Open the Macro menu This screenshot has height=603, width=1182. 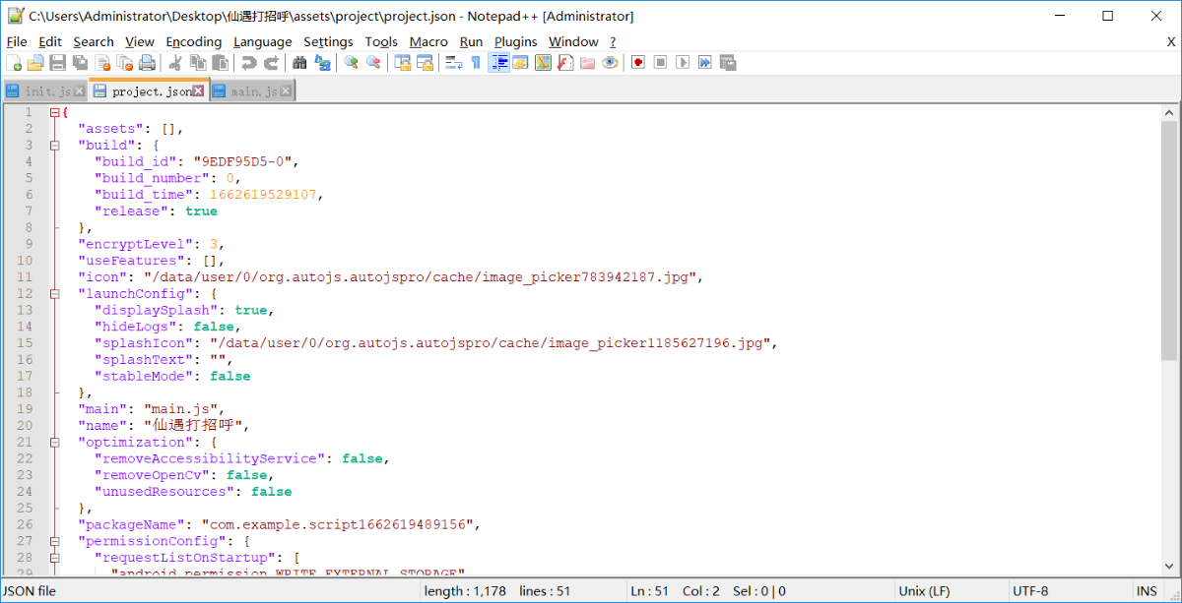(428, 41)
